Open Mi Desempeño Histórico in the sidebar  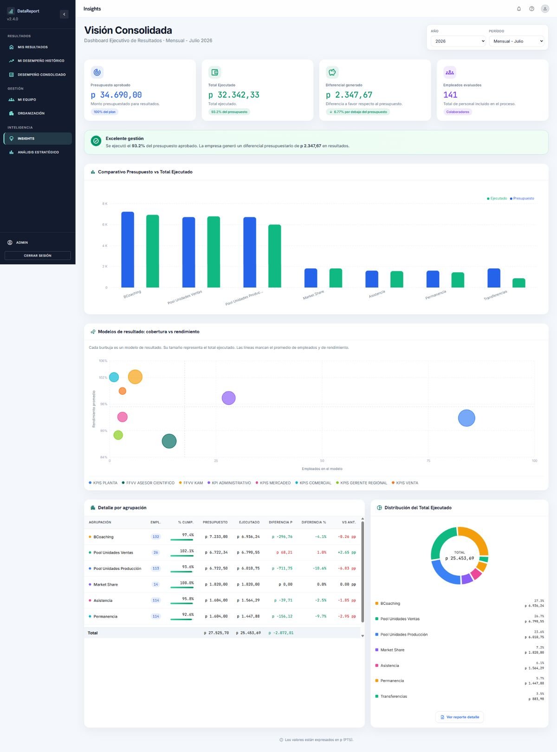coord(38,61)
